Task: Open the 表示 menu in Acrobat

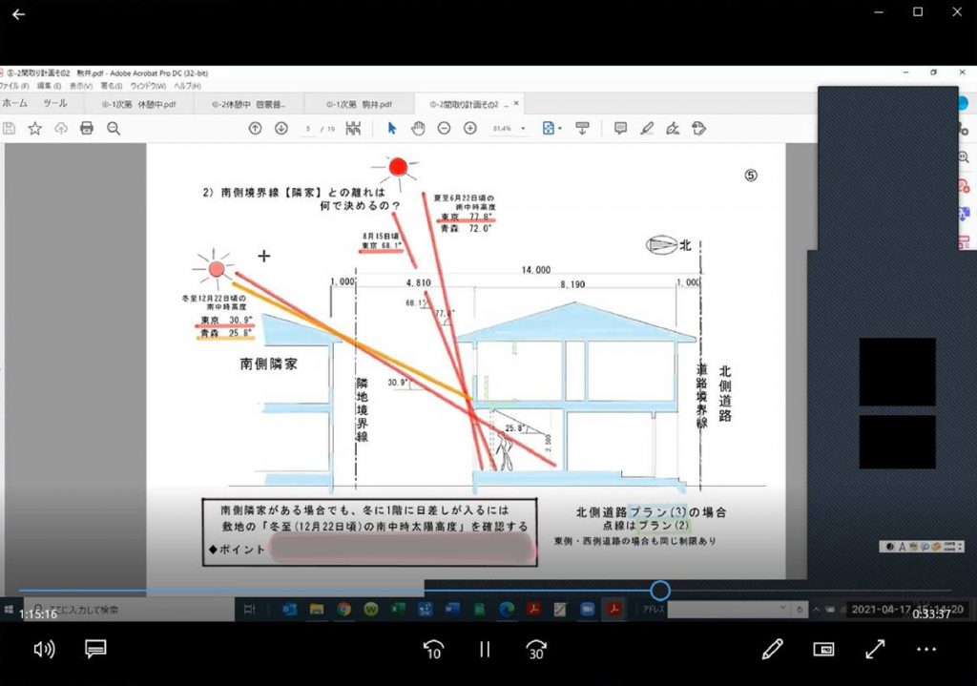Action: 81,86
